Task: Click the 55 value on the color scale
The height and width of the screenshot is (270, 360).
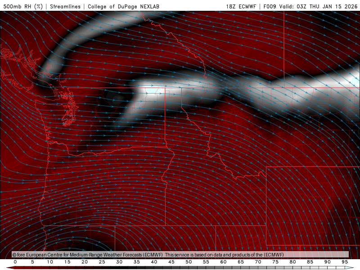Action: point(206,262)
